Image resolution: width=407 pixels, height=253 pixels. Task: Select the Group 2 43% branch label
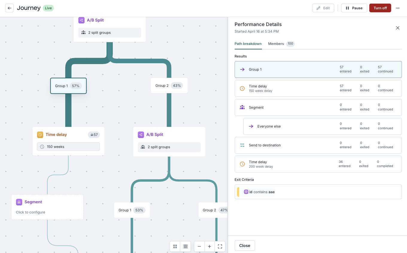(169, 86)
